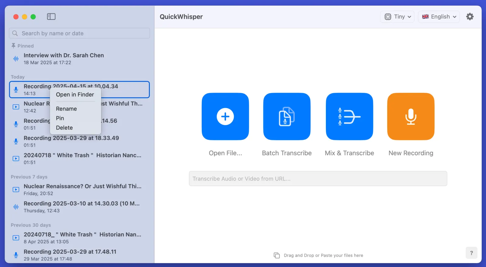Viewport: 486px width, 267px height.
Task: Click video icon of 20240718 White Trash today entry
Action: (x=16, y=159)
